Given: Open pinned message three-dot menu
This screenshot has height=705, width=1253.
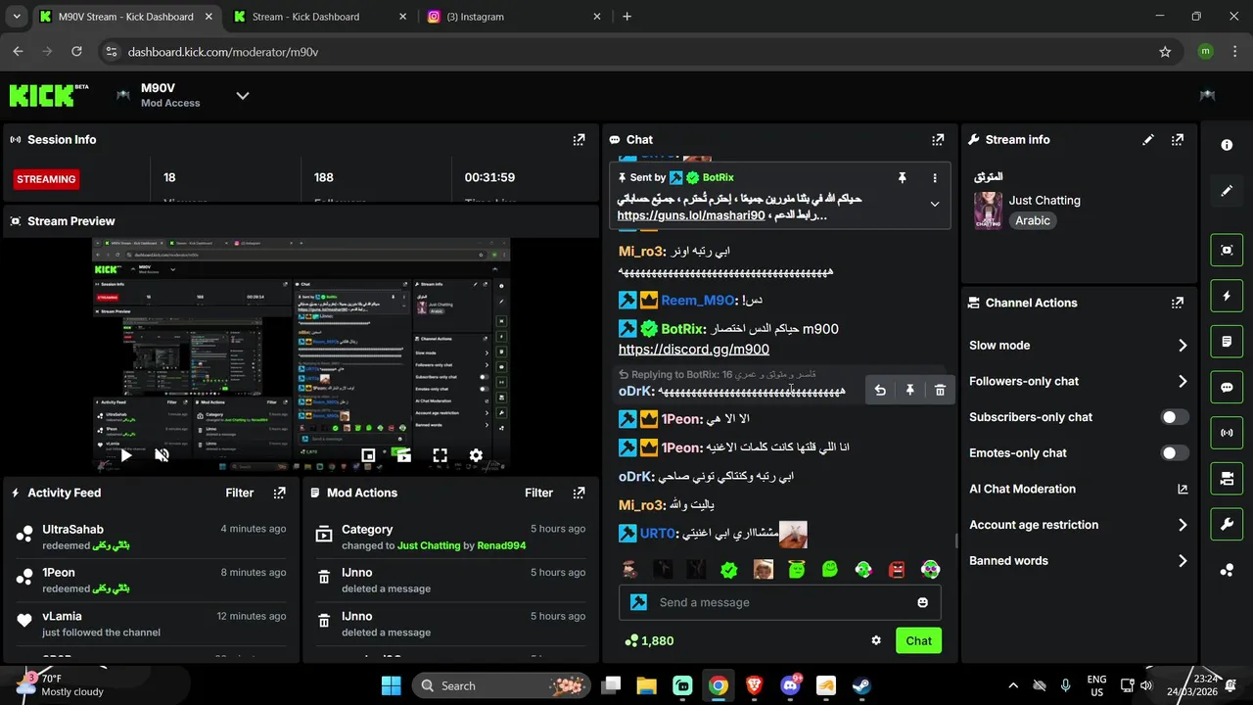Looking at the screenshot, I should pos(935,177).
